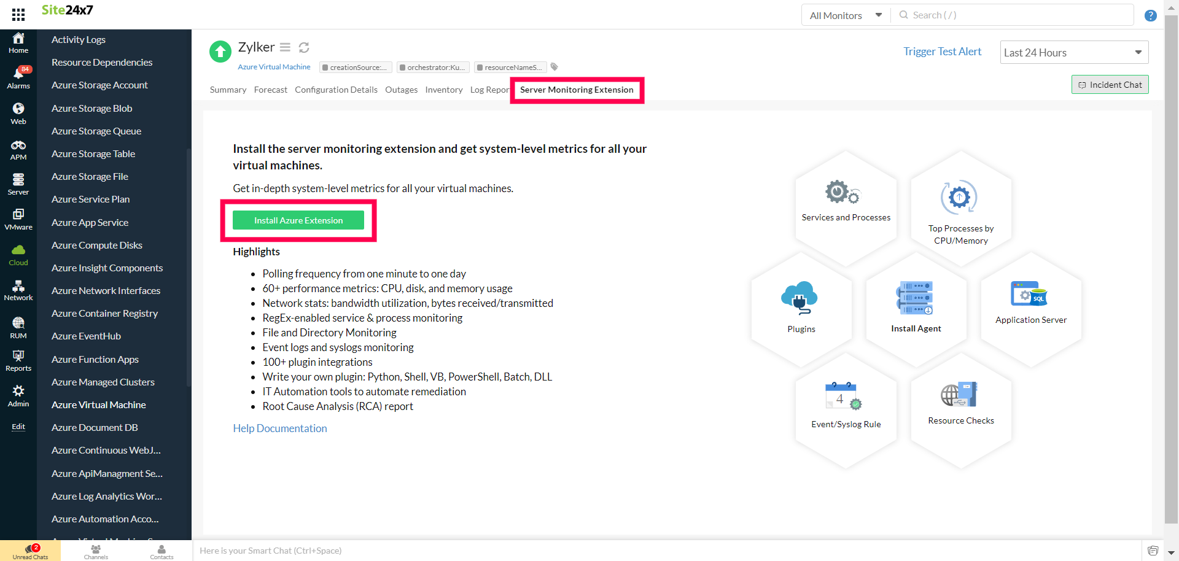This screenshot has height=561, width=1179.
Task: Click the Plugins hexagon icon
Action: [x=801, y=305]
